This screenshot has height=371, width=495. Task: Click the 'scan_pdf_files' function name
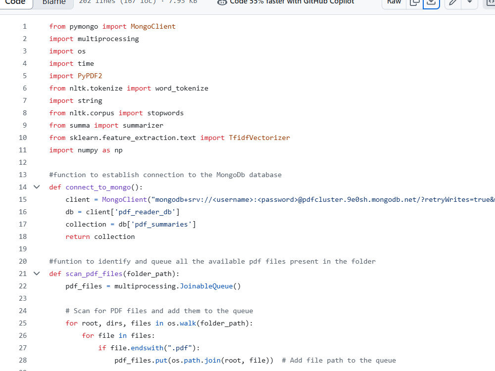click(x=94, y=274)
